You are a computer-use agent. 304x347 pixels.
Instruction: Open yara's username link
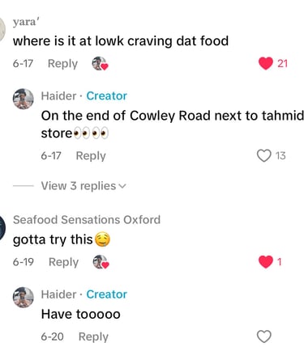(26, 22)
